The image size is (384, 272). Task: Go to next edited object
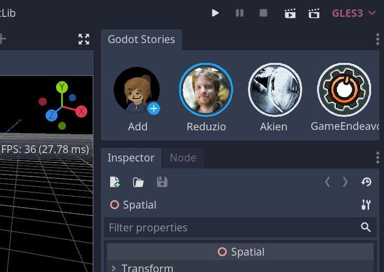point(345,182)
